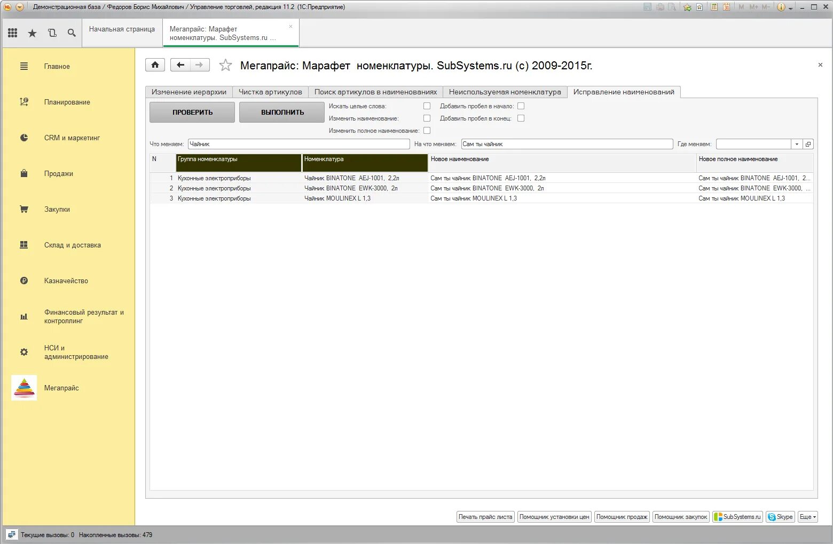Image resolution: width=833 pixels, height=544 pixels.
Task: Open the info help icon in title bar
Action: coord(781,7)
